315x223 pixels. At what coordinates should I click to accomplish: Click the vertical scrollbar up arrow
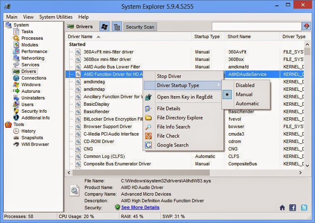tap(307, 44)
